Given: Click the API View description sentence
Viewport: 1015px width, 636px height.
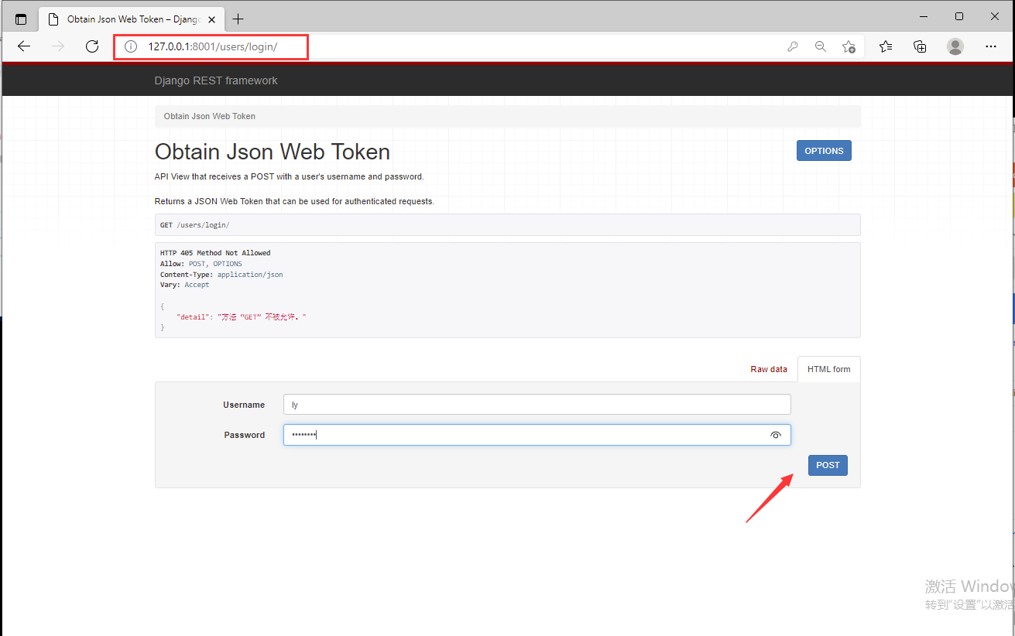Looking at the screenshot, I should pos(290,176).
